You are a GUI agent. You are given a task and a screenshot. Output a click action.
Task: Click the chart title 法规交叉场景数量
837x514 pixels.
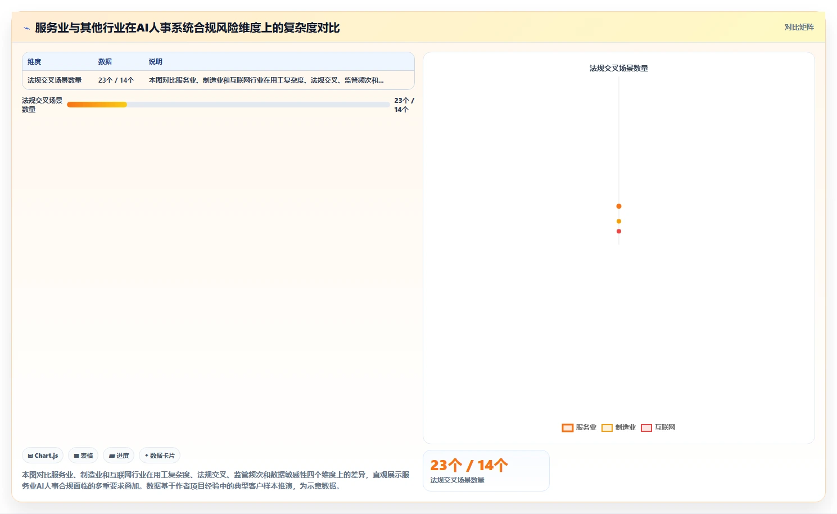619,68
